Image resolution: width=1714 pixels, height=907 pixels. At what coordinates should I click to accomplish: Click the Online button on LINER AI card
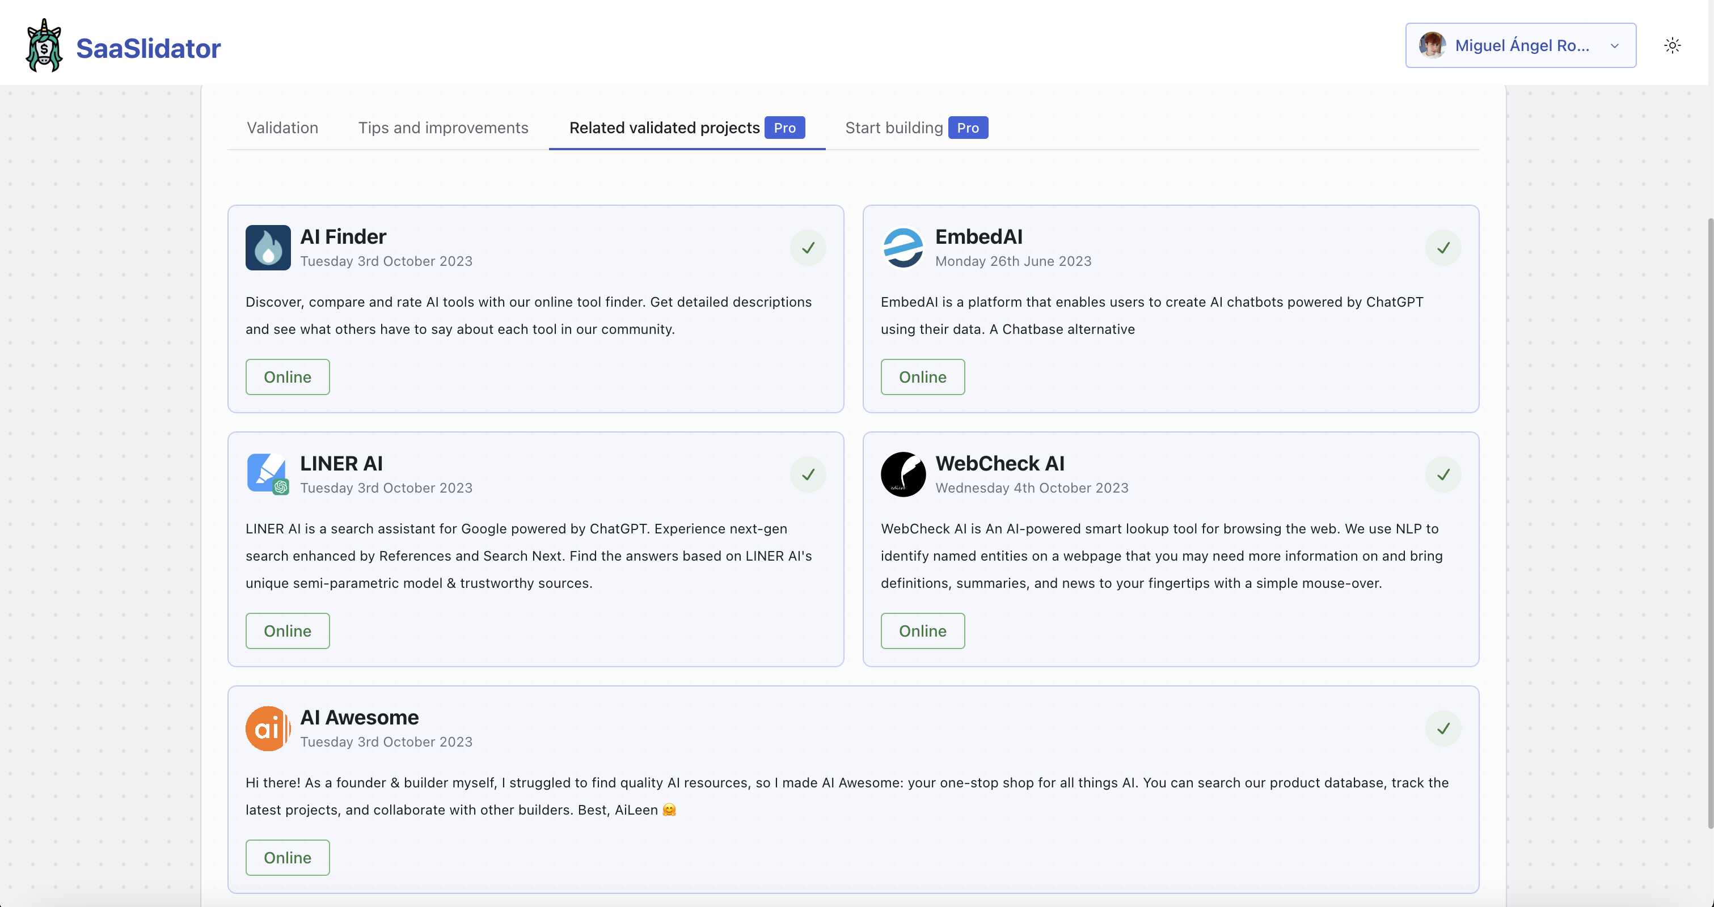pos(288,630)
